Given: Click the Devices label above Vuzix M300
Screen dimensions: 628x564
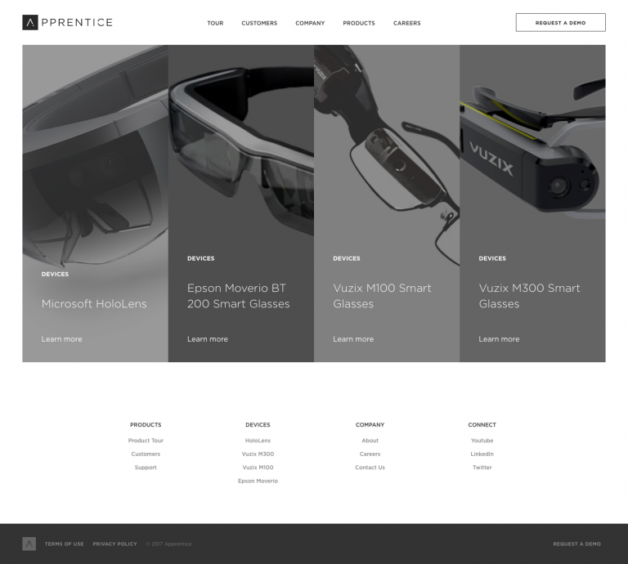Looking at the screenshot, I should point(492,258).
